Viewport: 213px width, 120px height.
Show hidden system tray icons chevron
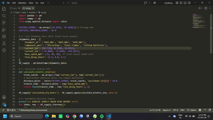[169, 116]
